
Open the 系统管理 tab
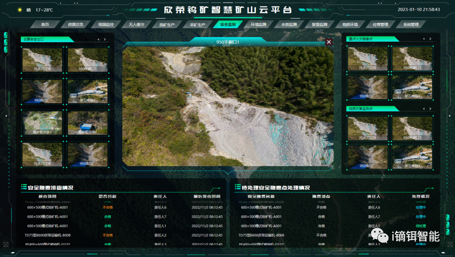[411, 24]
